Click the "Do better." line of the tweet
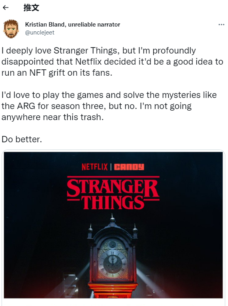This screenshot has width=228, height=306. 22,140
